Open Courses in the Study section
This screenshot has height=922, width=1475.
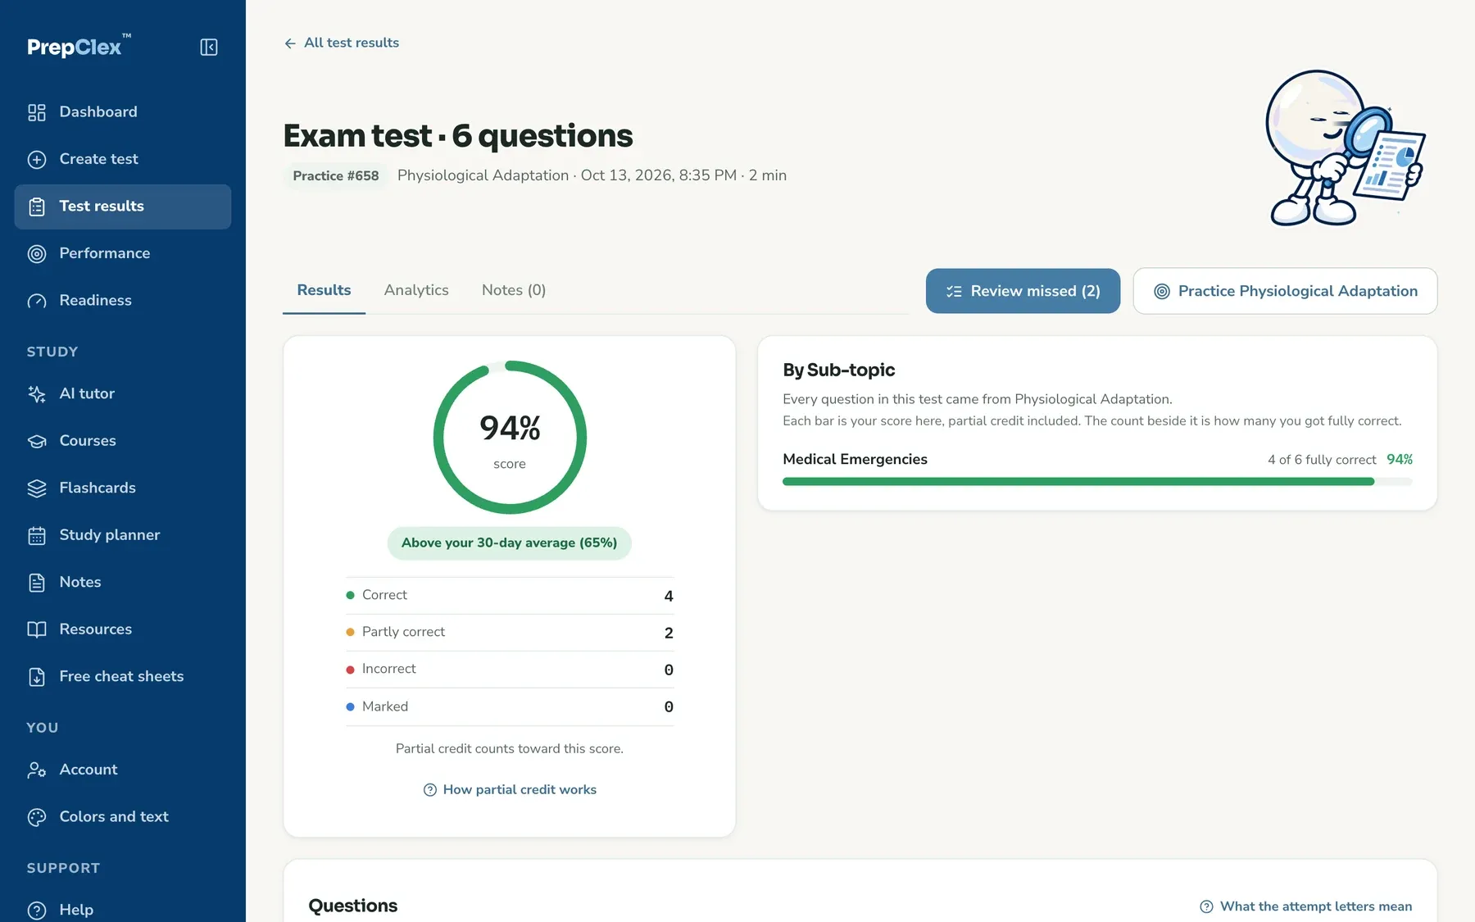(x=123, y=441)
